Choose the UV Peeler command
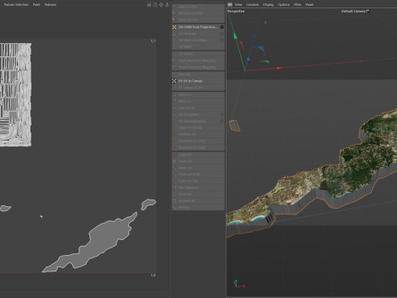 [x=198, y=54]
